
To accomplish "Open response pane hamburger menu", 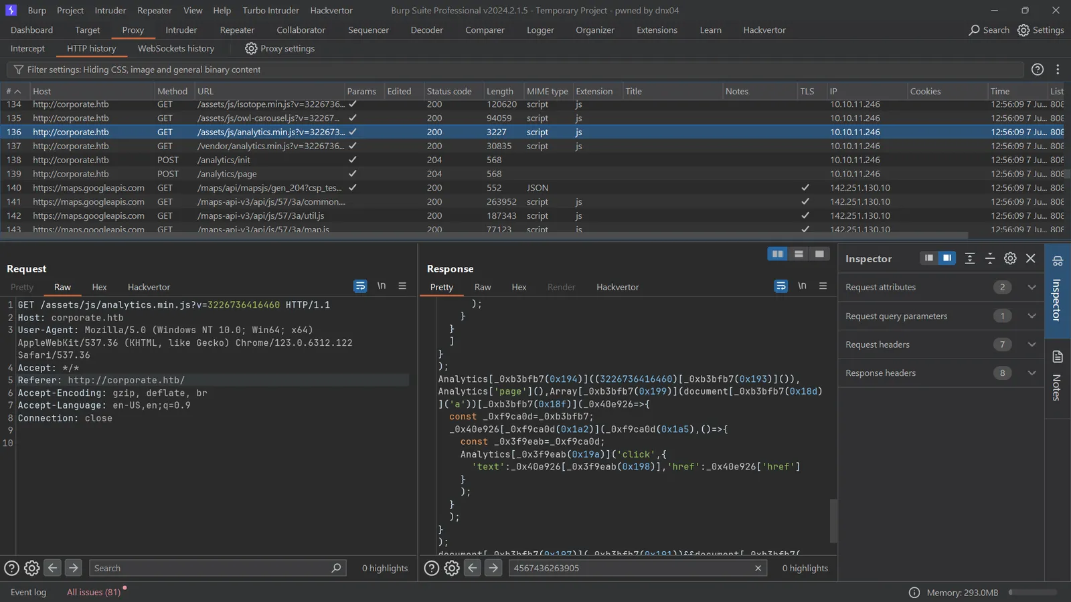I will (823, 286).
